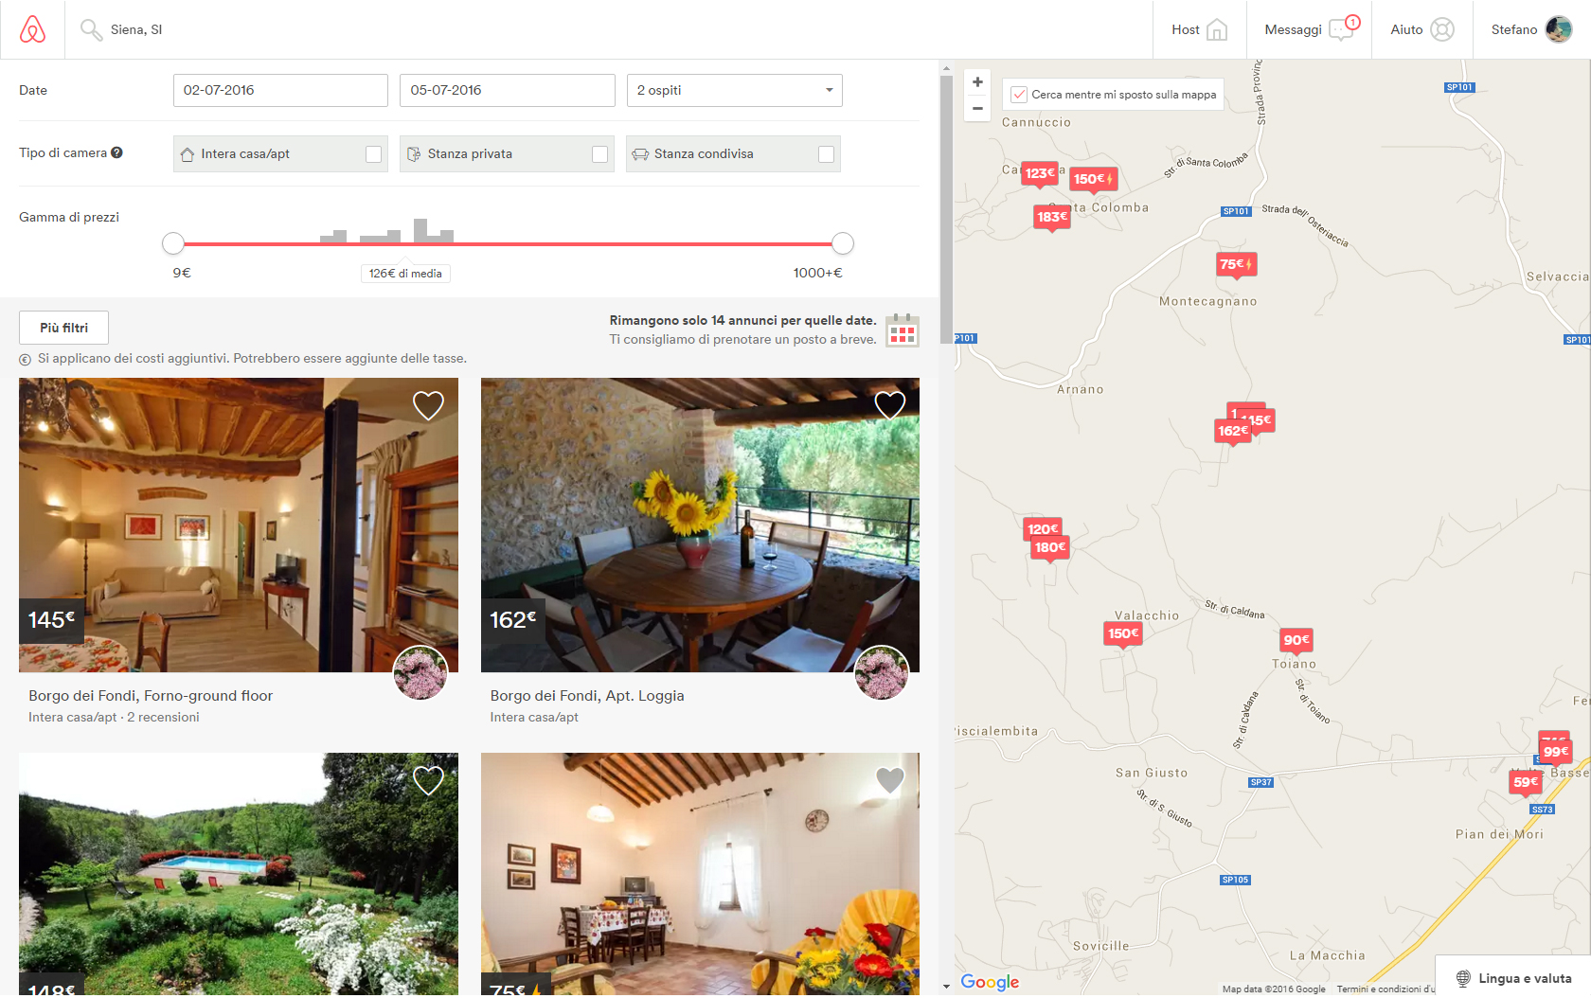Zoom in on the map
Viewport: 1591px width, 998px height.
click(977, 82)
